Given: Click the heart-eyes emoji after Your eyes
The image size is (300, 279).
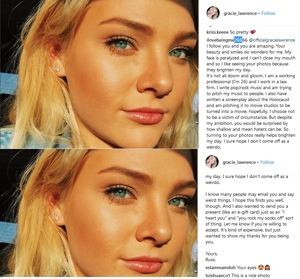Looking at the screenshot, I should click(261, 267).
